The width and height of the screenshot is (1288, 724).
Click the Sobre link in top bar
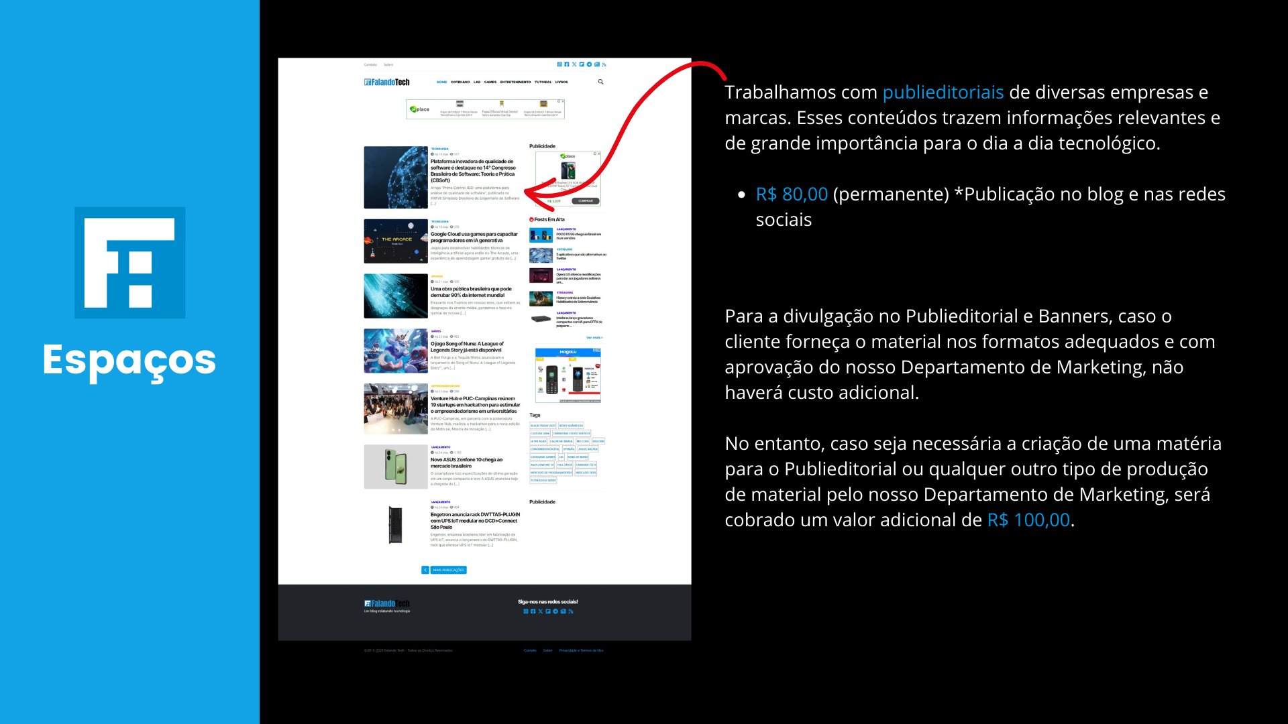(388, 65)
